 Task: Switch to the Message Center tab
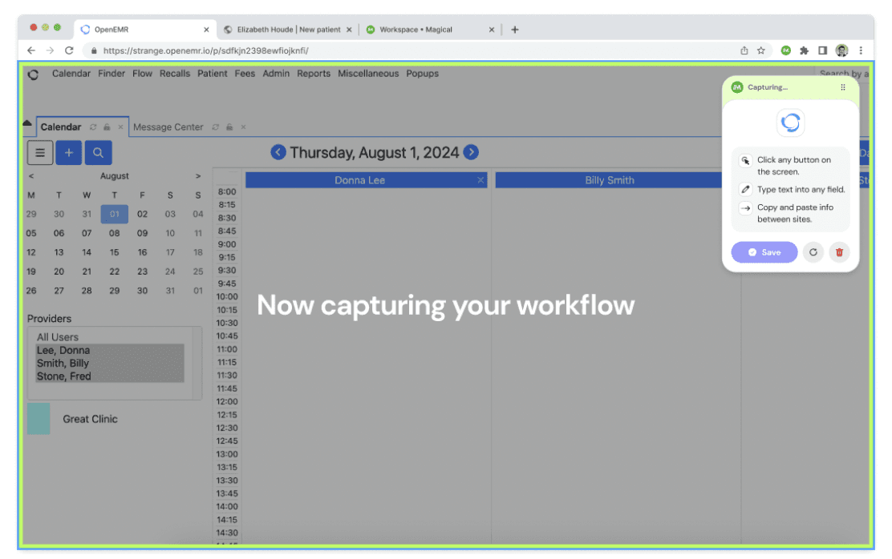coord(168,127)
